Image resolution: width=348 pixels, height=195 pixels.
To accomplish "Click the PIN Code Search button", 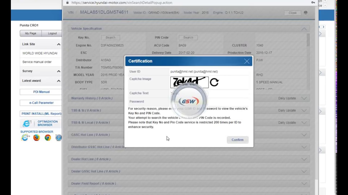I will tap(188, 38).
